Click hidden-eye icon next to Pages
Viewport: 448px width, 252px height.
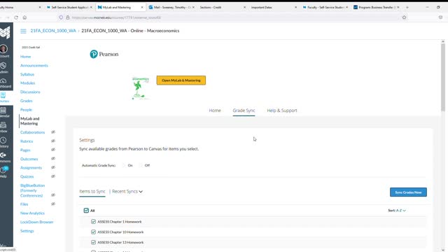[53, 150]
